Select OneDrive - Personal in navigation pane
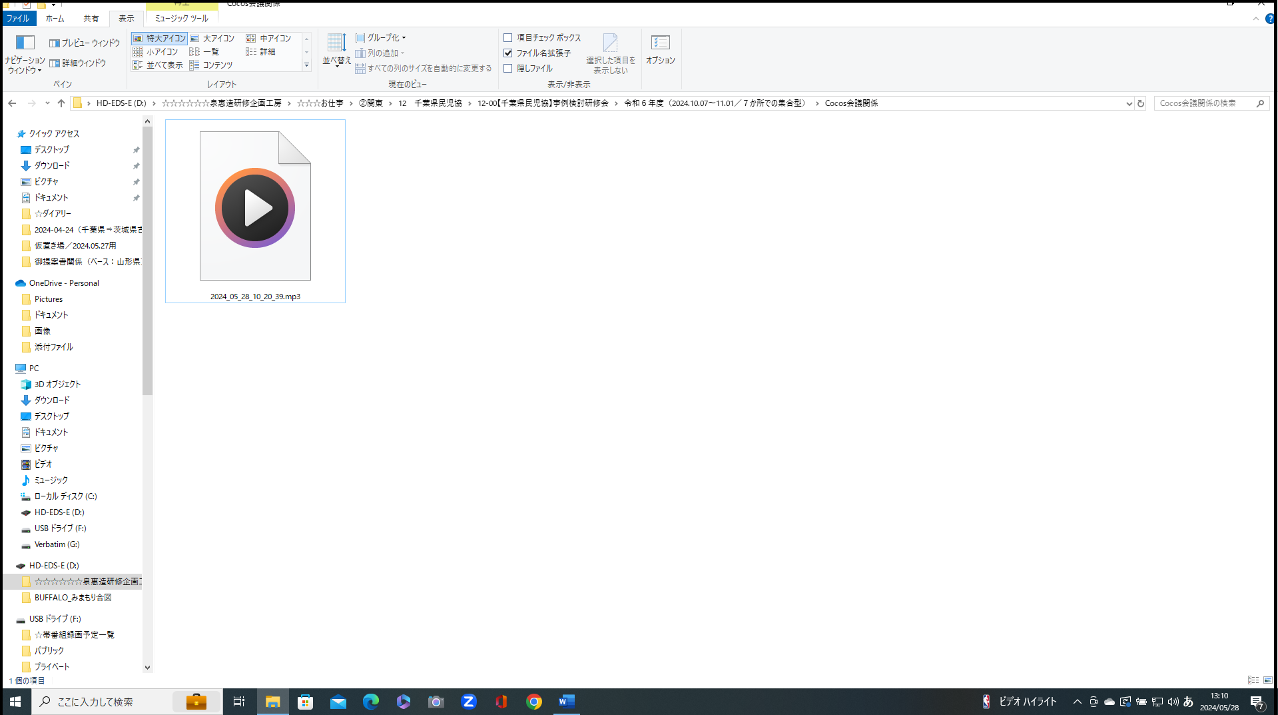1278x715 pixels. pyautogui.click(x=64, y=283)
